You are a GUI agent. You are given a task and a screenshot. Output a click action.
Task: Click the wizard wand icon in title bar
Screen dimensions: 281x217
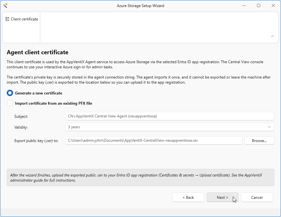click(5, 5)
